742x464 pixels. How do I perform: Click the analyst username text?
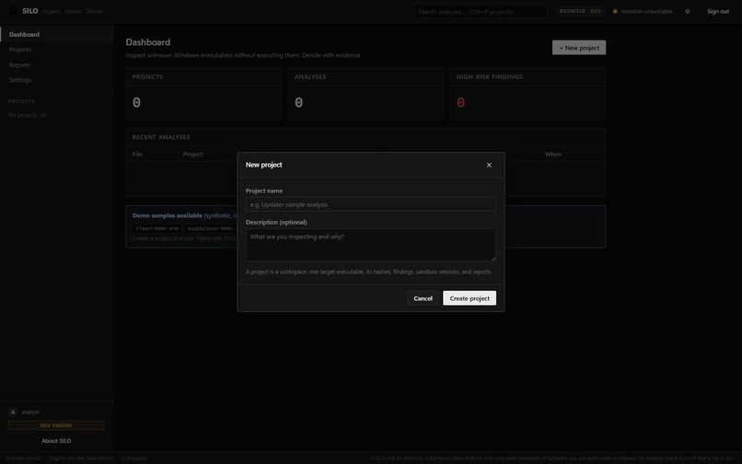pos(29,412)
